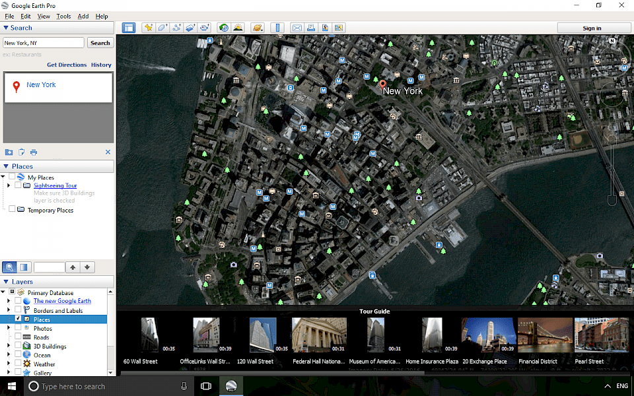Expand the Sightseeing Tour folder
This screenshot has height=396, width=634.
tap(9, 185)
